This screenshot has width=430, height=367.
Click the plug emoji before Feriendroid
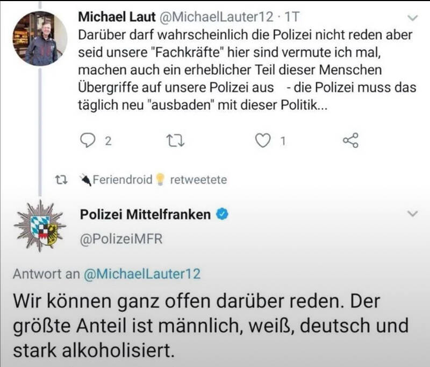(85, 179)
